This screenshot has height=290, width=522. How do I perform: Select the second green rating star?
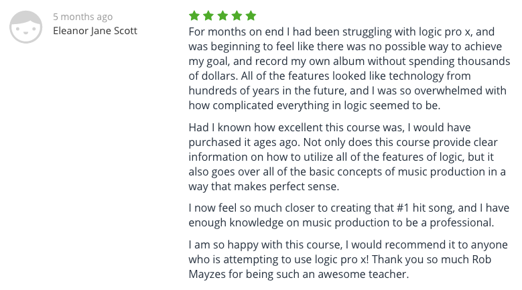[208, 15]
